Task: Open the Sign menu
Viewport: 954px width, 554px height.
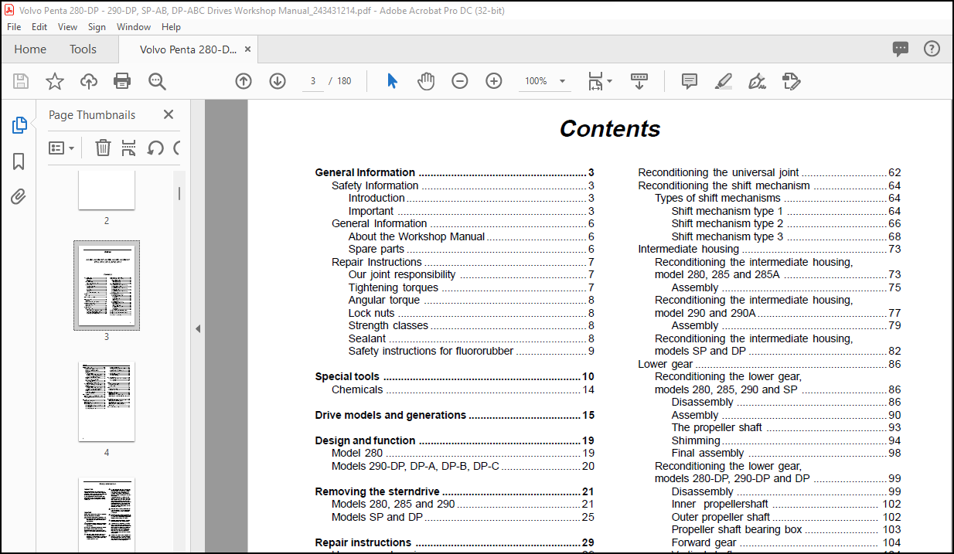Action: coord(97,26)
